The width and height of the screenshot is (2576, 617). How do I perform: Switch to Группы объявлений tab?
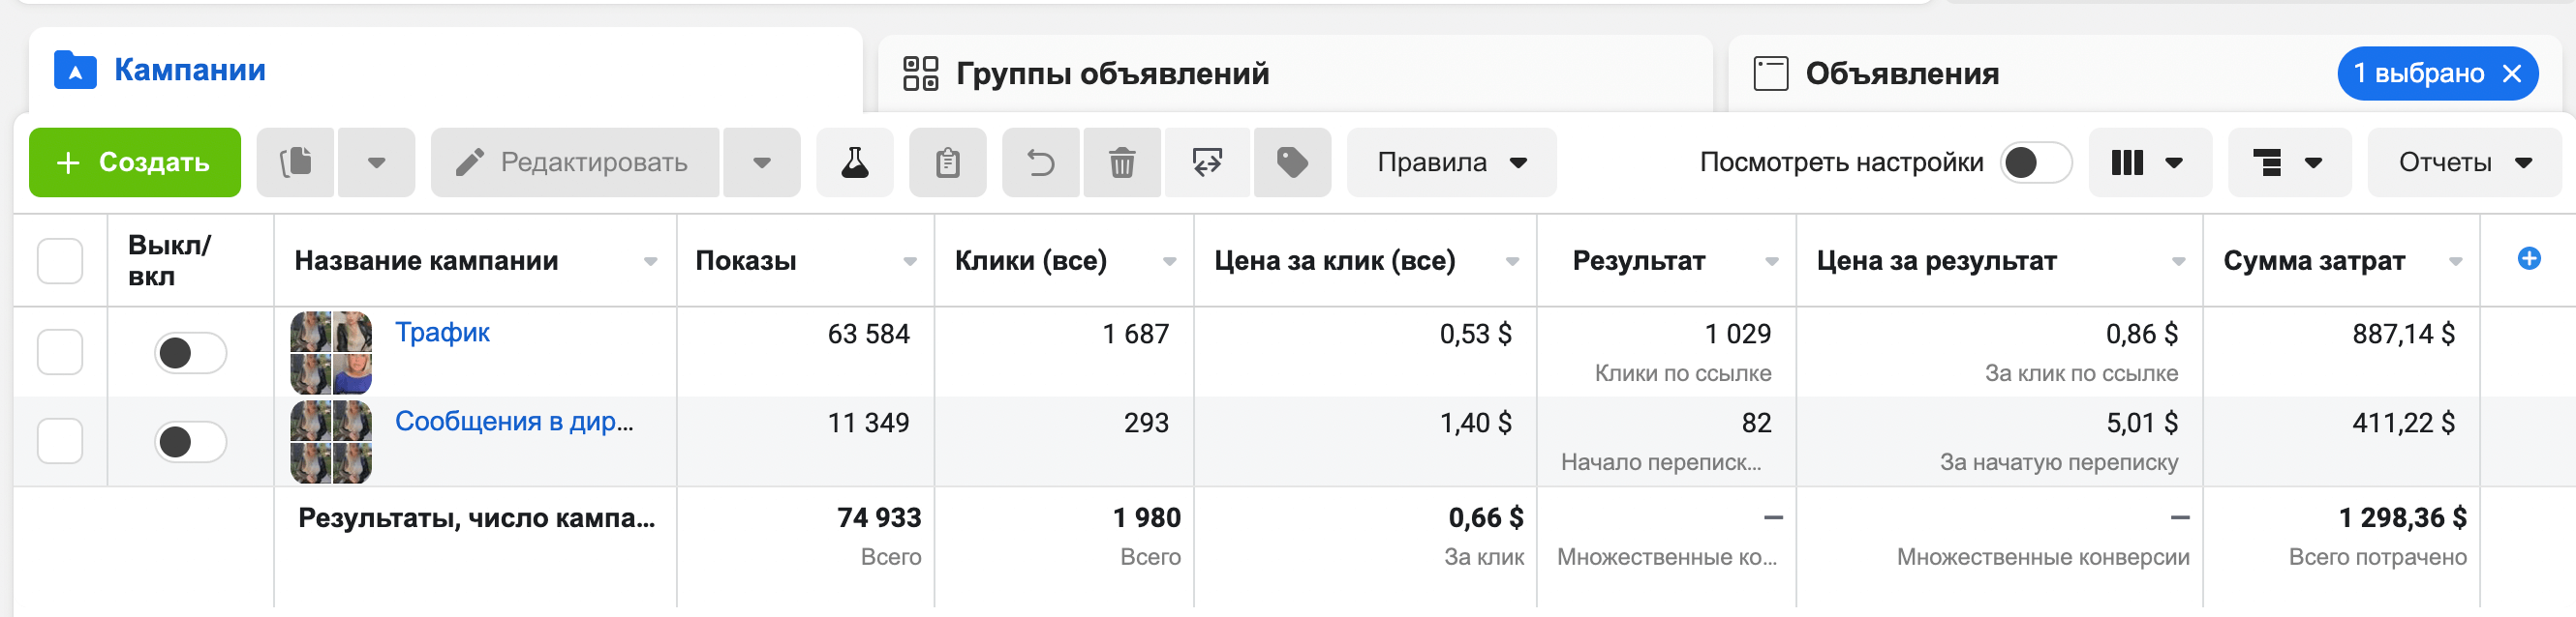1112,73
